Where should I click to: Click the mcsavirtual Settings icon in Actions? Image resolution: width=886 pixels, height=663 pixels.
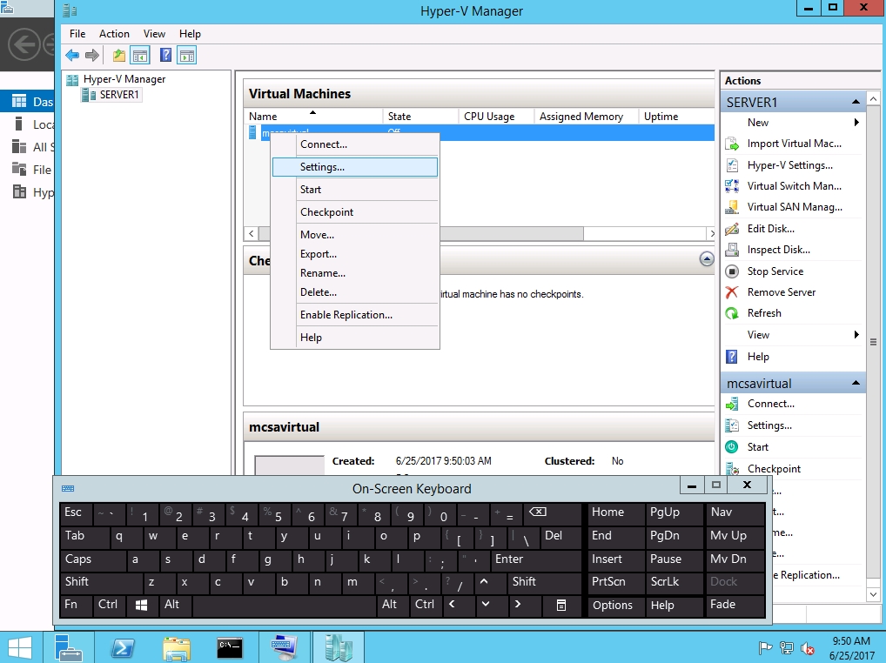coord(732,425)
